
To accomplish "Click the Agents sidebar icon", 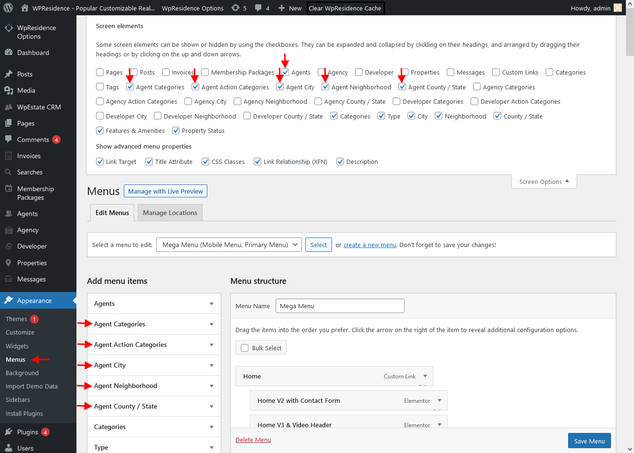I will pyautogui.click(x=9, y=214).
